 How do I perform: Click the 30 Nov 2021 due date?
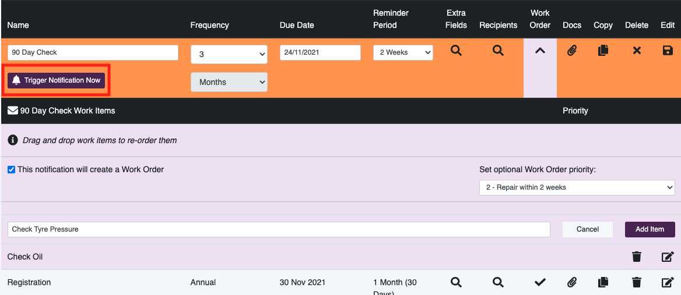coord(302,282)
